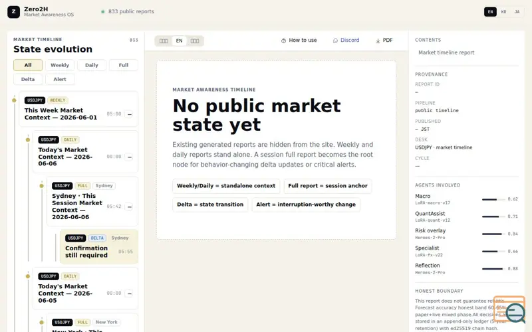Image resolution: width=532 pixels, height=332 pixels.
Task: Click Alert = interruption-worthy change chip
Action: pos(306,205)
